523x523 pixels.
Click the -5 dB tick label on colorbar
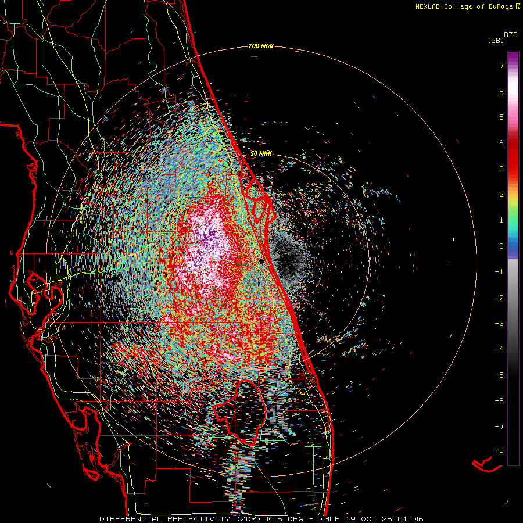pyautogui.click(x=499, y=375)
